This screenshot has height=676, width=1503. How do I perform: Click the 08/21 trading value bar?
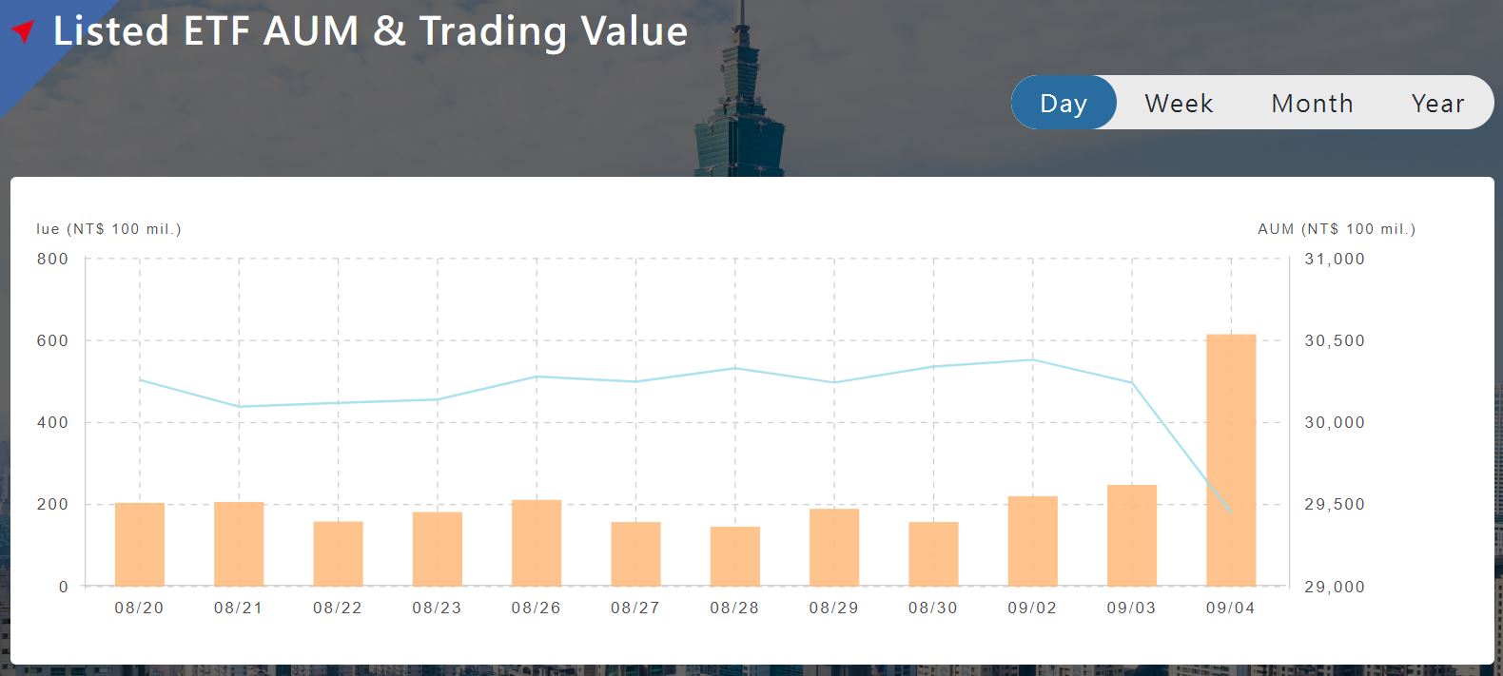[x=239, y=544]
